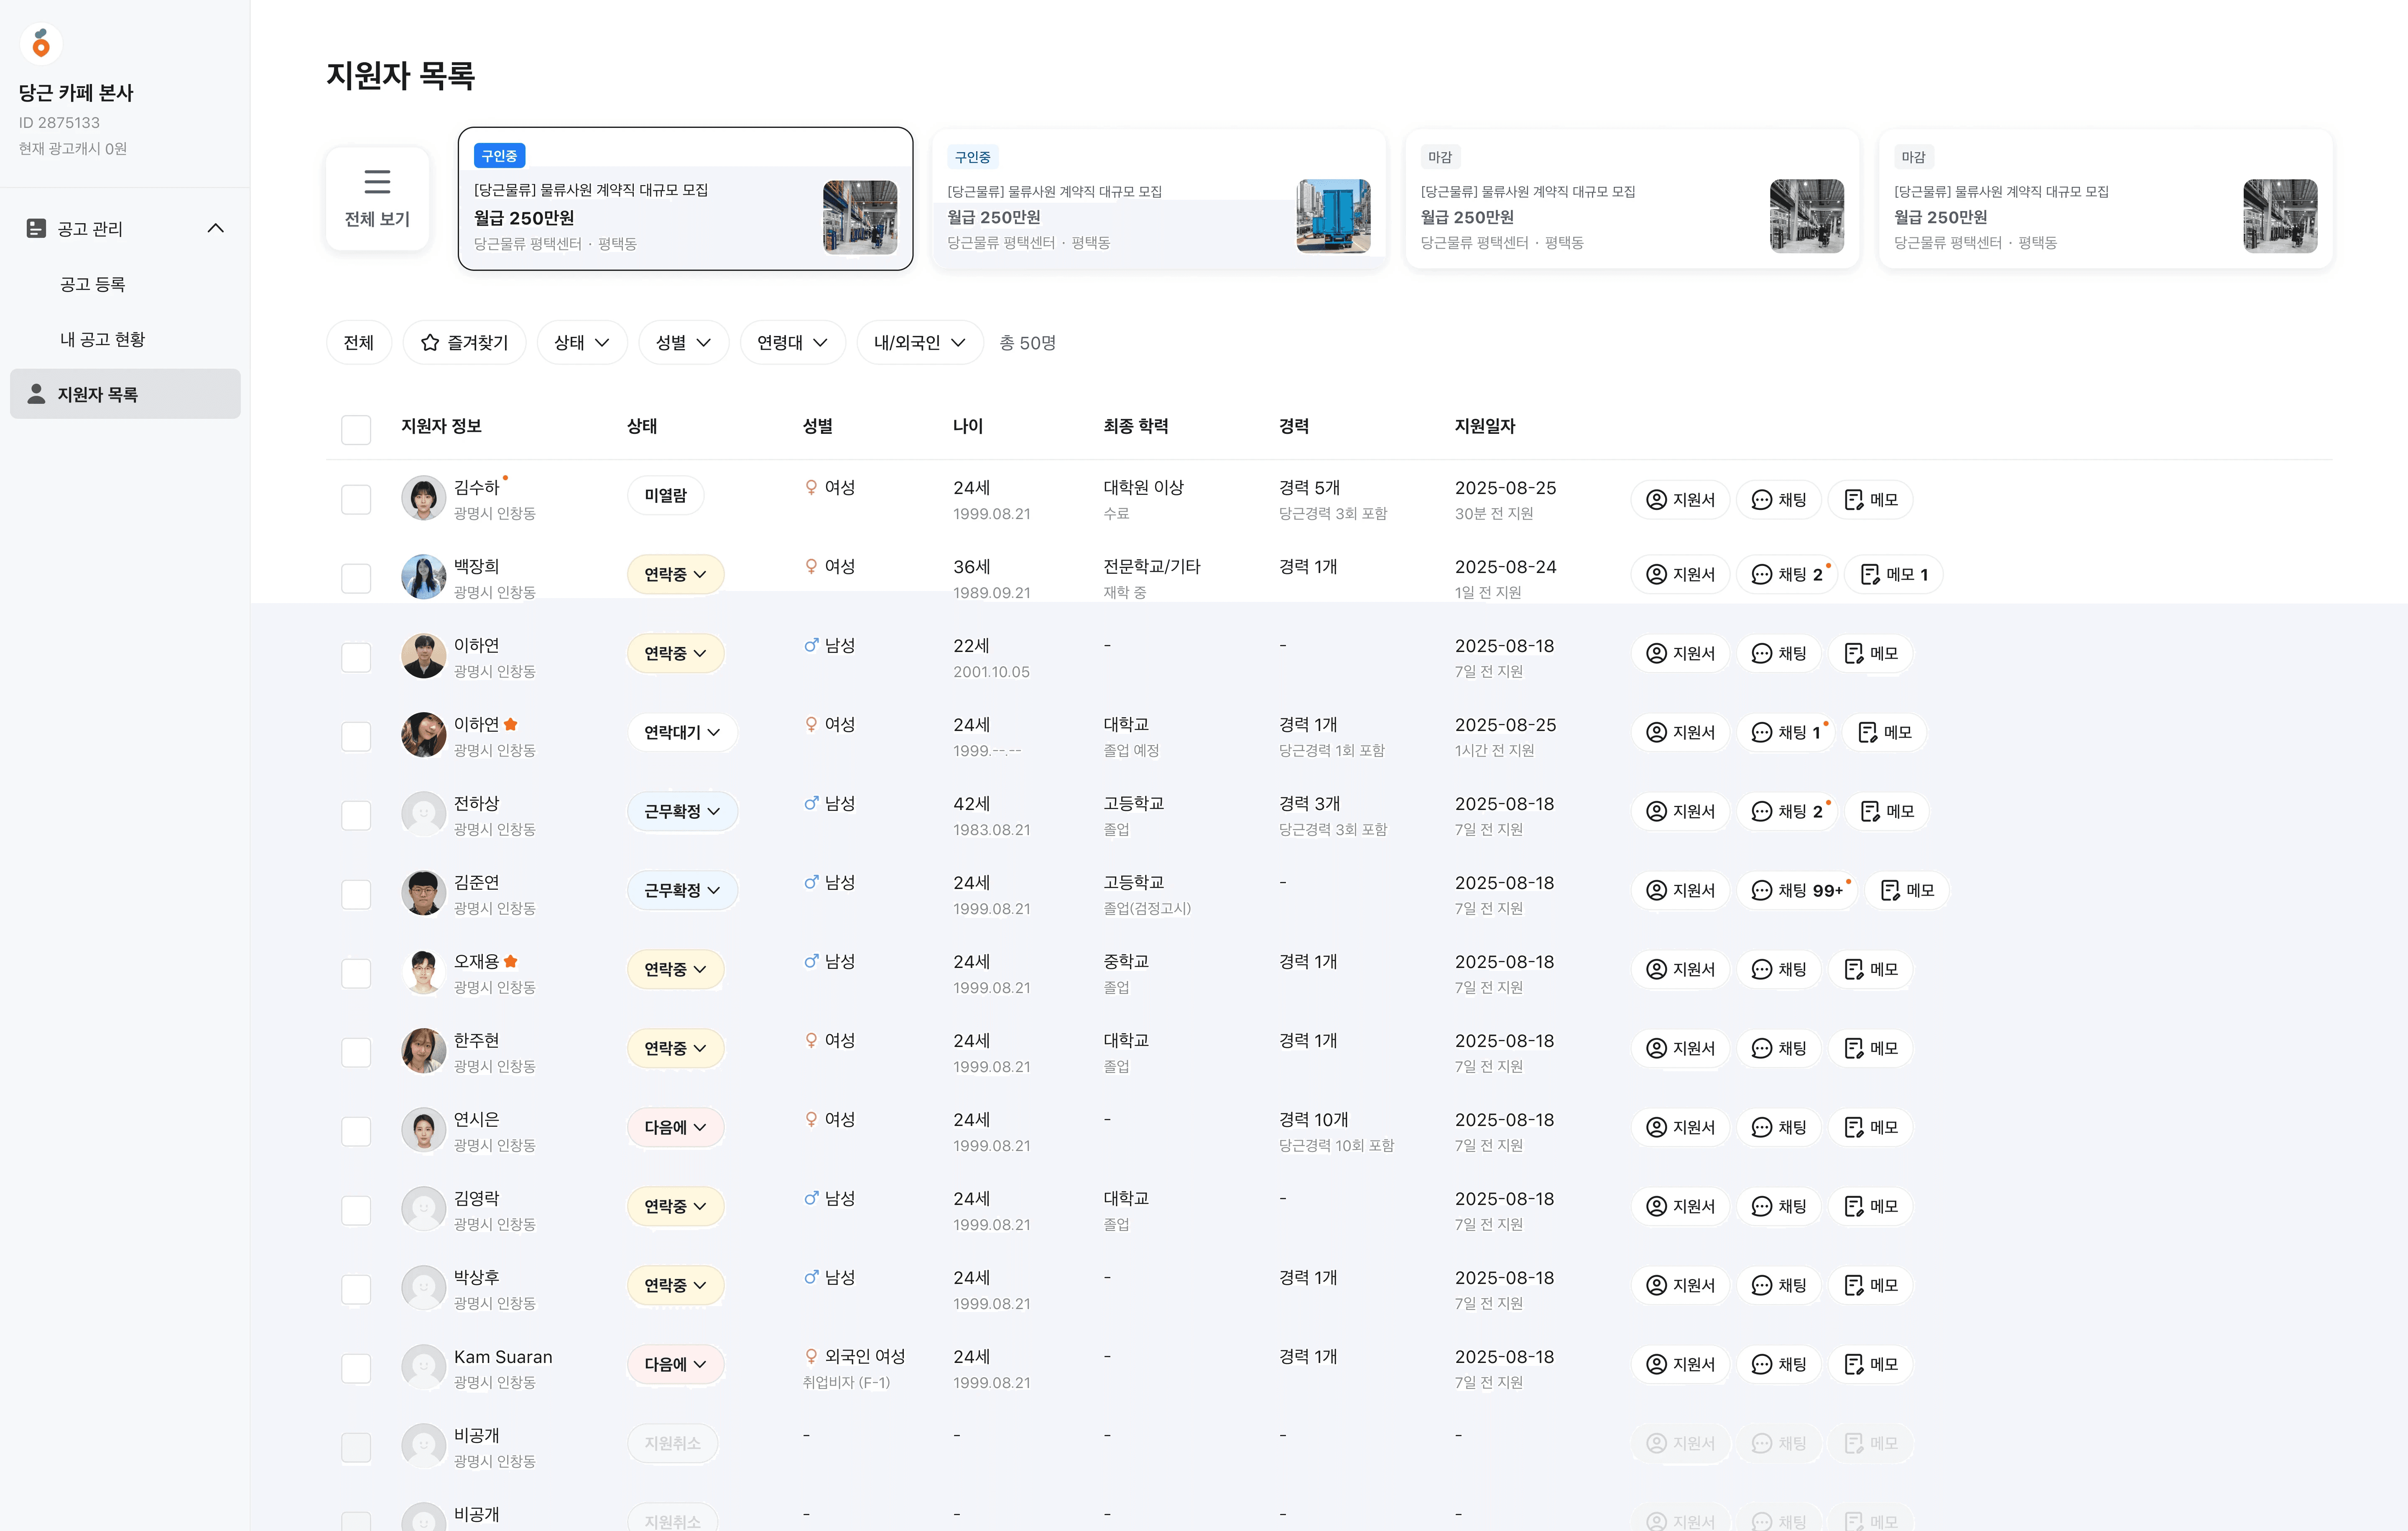Open 내 공고 현황 menu item

102,340
